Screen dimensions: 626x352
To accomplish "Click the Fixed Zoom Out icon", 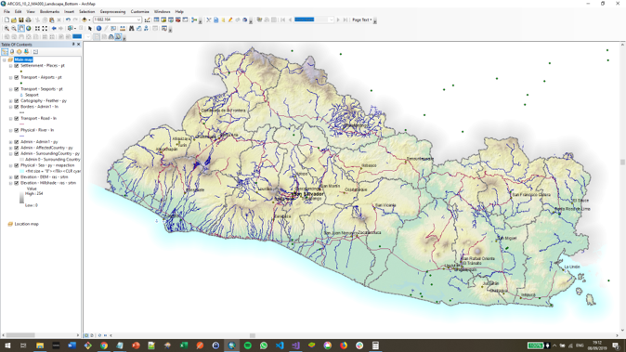I will [x=45, y=29].
